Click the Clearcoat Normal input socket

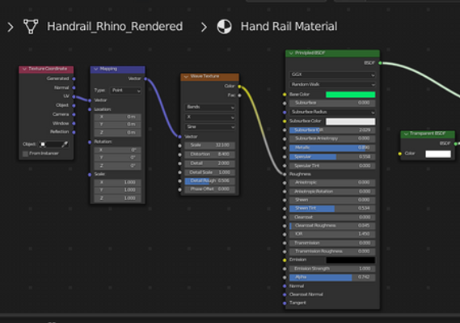click(x=285, y=295)
